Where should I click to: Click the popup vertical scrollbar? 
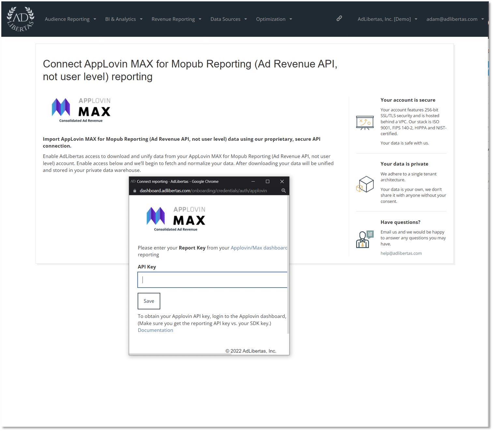click(x=288, y=264)
